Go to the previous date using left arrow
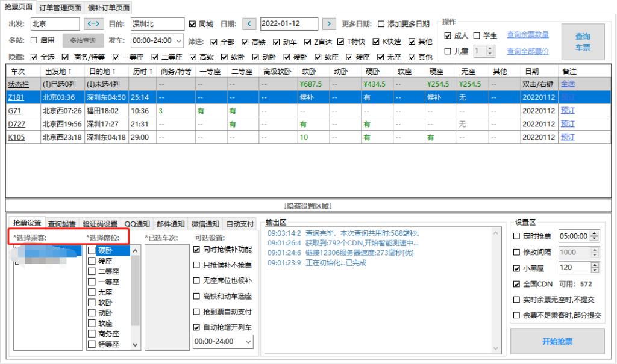 249,23
